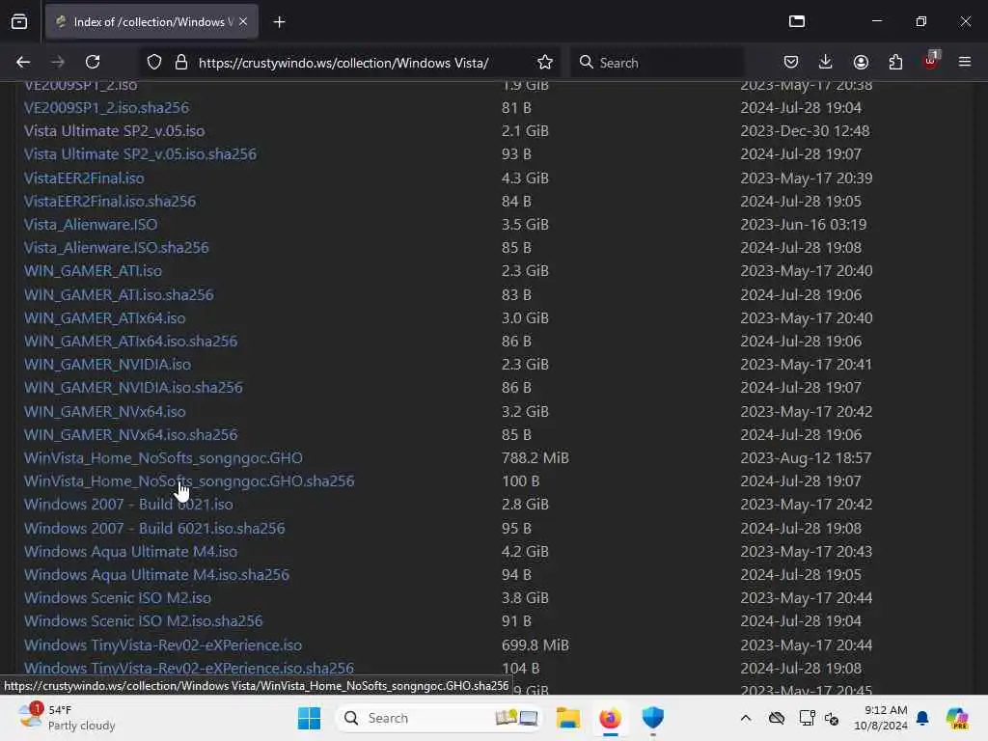Download WIN_GAMER_NVIDIA.iso

tap(107, 365)
